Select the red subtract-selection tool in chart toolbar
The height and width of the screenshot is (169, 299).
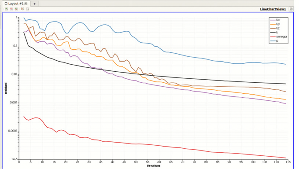point(11,9)
